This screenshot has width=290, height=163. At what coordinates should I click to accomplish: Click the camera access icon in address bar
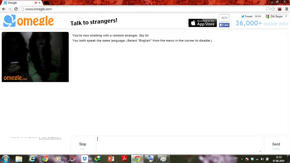(268, 9)
